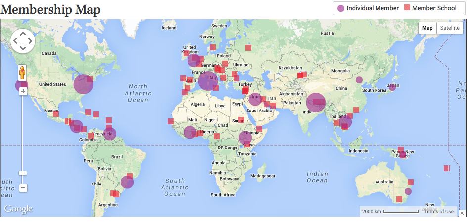
Task: Select the school square east of Australia in the Pacific
Action: tap(447, 168)
